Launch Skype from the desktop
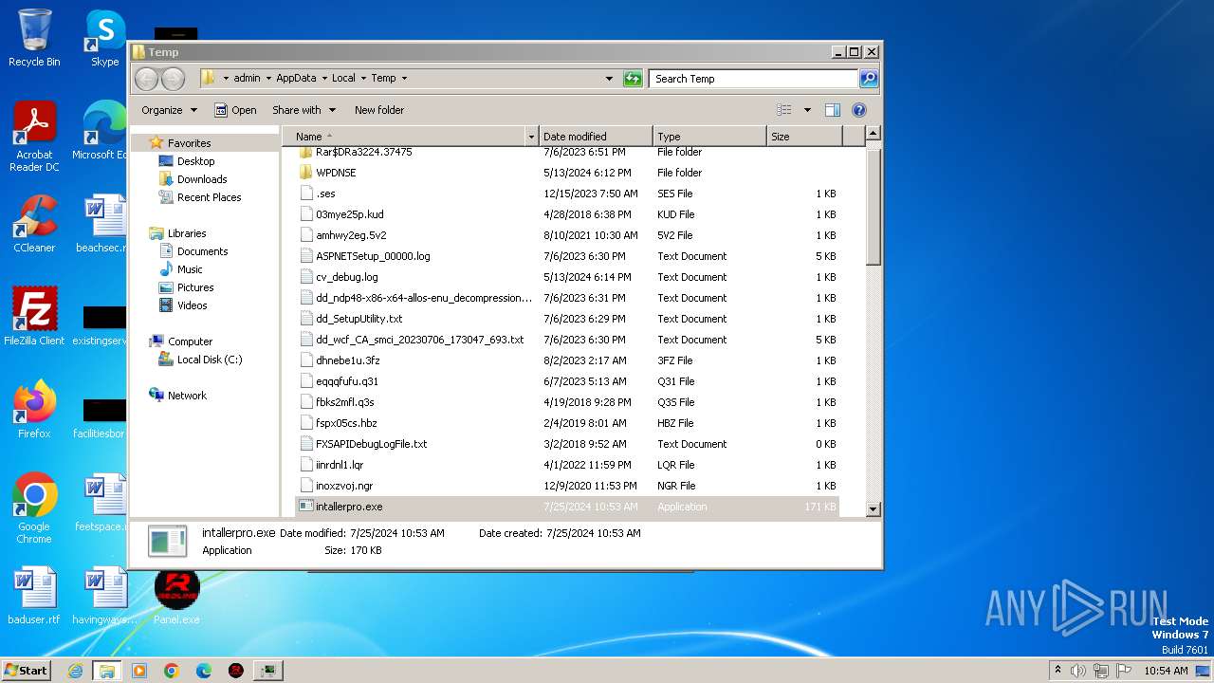This screenshot has width=1214, height=683. 104,38
